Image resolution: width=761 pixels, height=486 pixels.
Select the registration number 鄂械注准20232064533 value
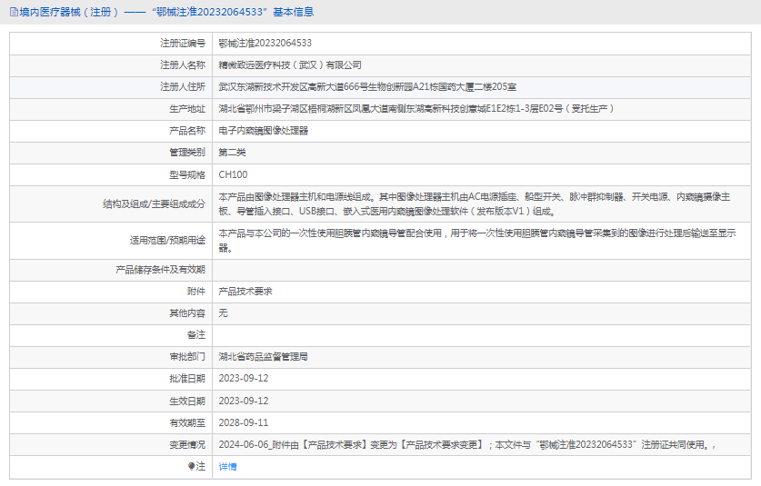pos(265,44)
